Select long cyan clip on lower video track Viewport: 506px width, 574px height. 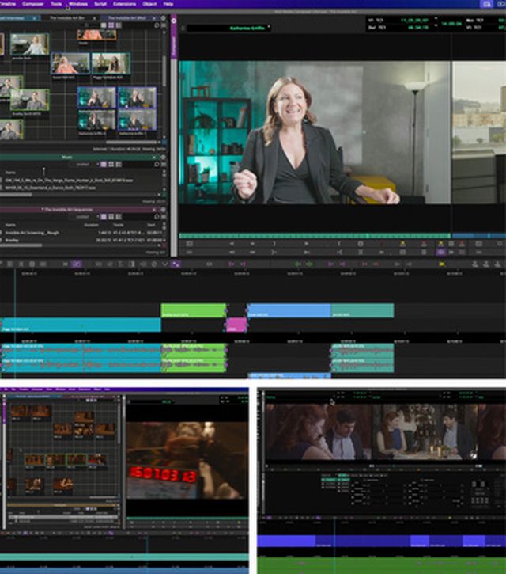(81, 325)
